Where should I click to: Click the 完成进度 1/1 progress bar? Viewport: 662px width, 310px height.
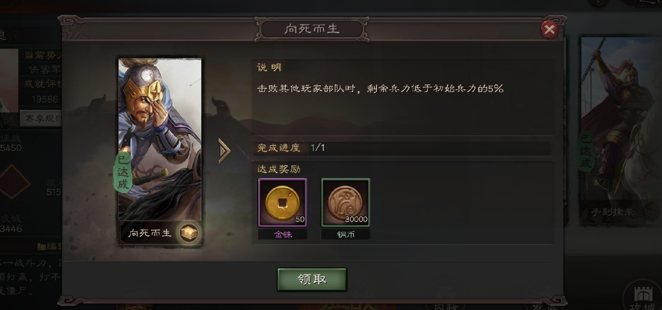point(403,148)
